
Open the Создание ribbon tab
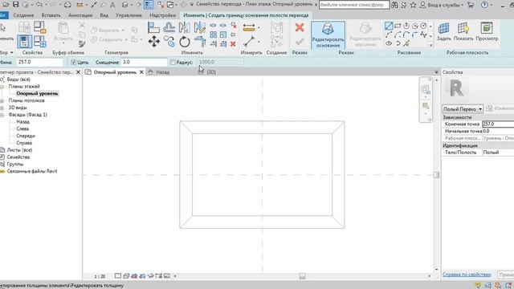click(23, 15)
